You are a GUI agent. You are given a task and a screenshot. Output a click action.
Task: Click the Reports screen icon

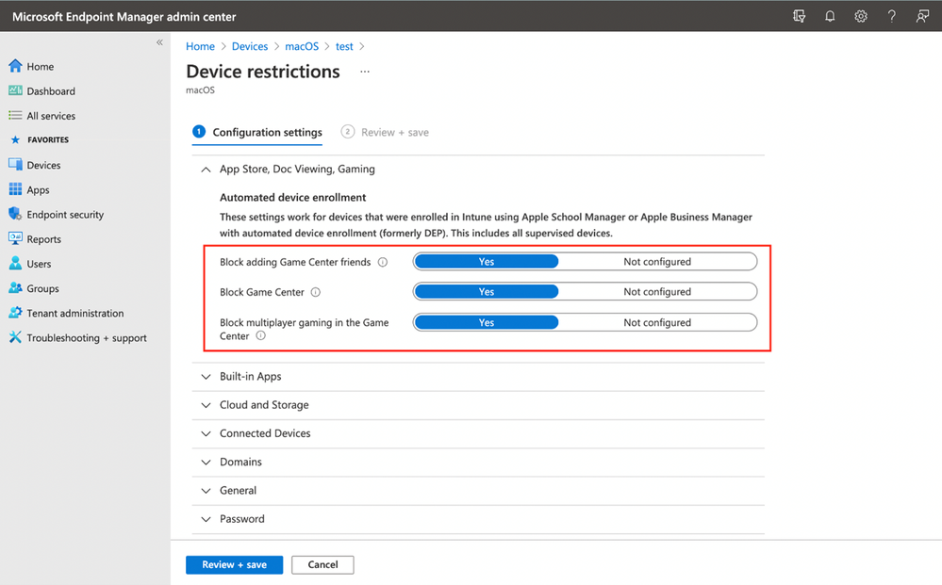[x=15, y=238]
